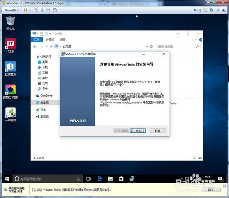Open the 一键清理 desktop shortcut
The width and height of the screenshot is (229, 198).
pyautogui.click(x=11, y=115)
